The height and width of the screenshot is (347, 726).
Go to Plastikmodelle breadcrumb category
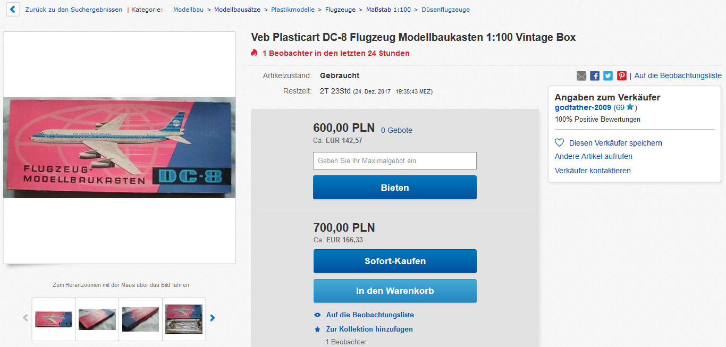pos(292,10)
